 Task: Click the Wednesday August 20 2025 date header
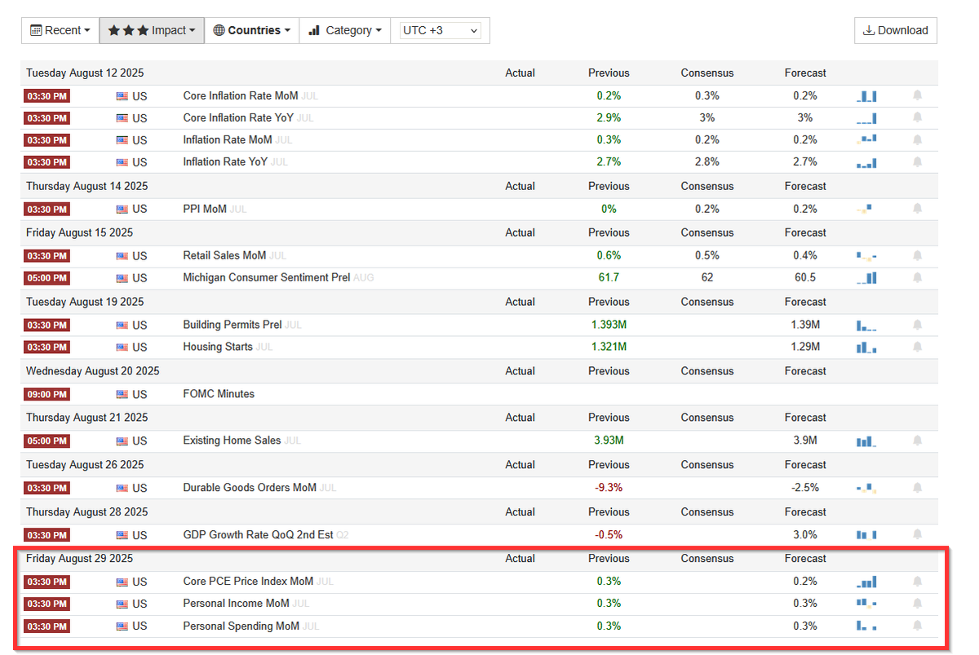pyautogui.click(x=92, y=371)
